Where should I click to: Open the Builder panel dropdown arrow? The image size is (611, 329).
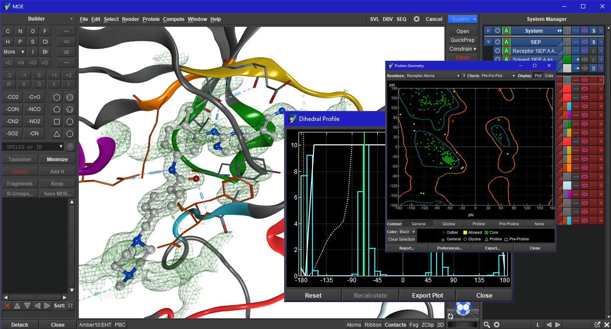[x=71, y=19]
